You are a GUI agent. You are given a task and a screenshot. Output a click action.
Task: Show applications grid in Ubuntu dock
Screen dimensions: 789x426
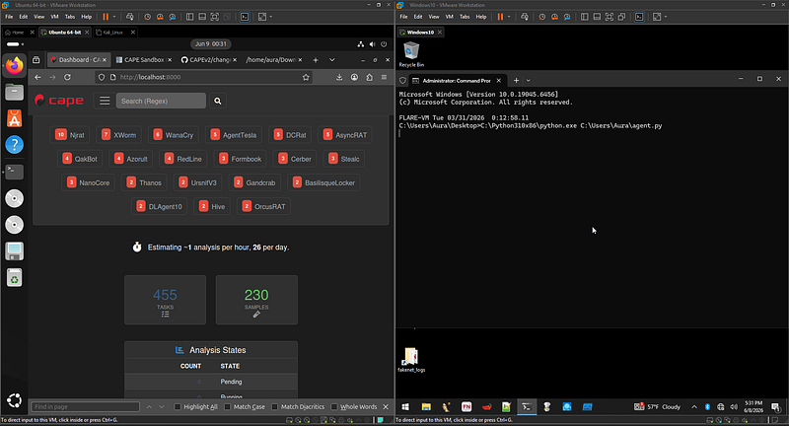coord(15,400)
